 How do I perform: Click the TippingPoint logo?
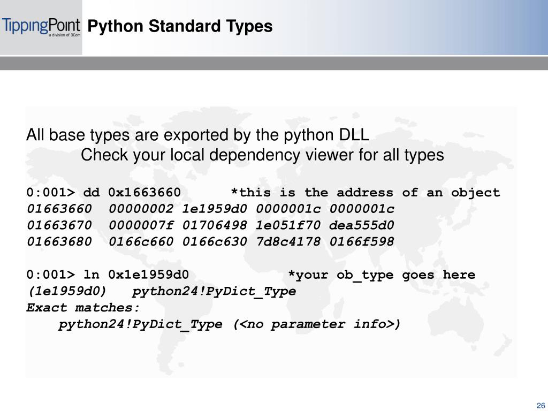pyautogui.click(x=41, y=27)
